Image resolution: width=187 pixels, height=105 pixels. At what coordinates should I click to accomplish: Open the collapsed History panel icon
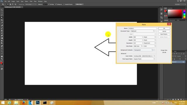(x=162, y=10)
